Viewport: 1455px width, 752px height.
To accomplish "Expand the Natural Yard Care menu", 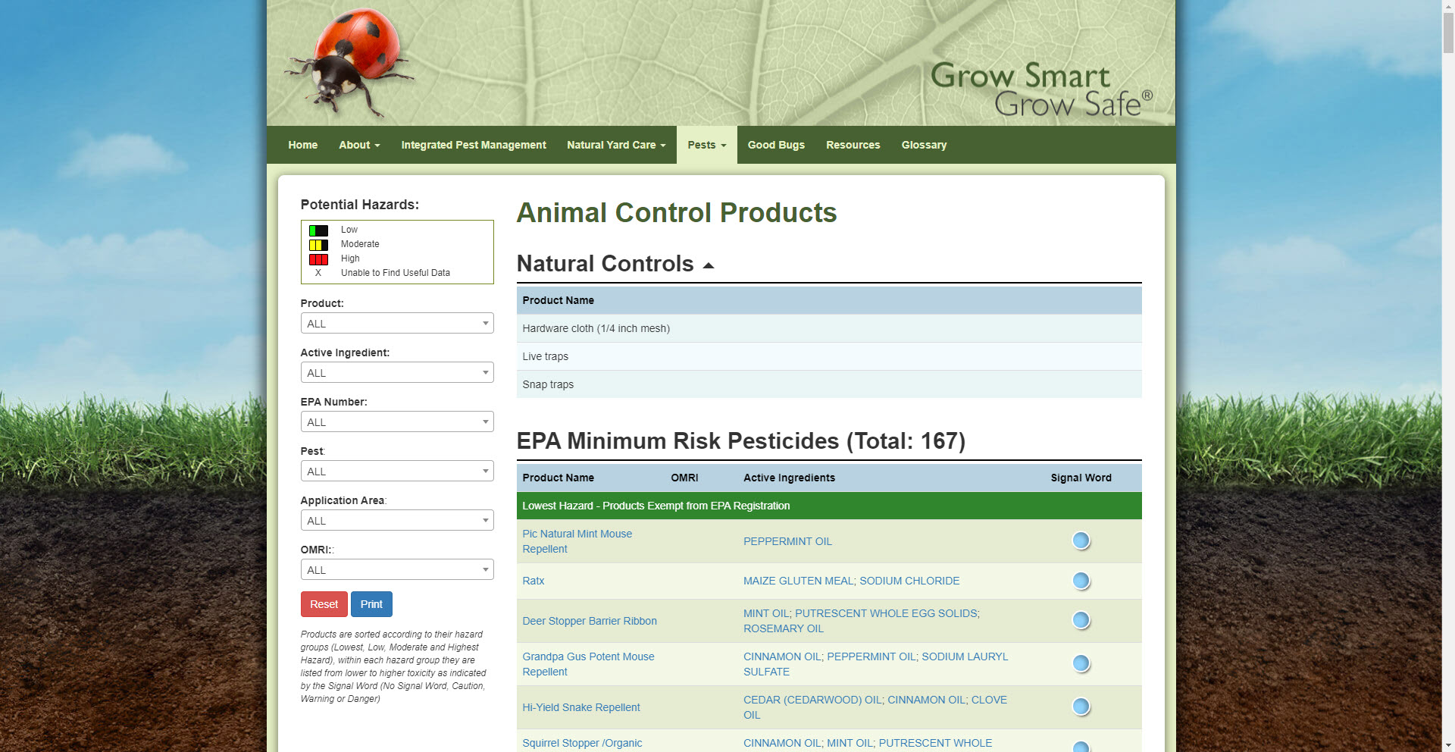I will (x=616, y=145).
